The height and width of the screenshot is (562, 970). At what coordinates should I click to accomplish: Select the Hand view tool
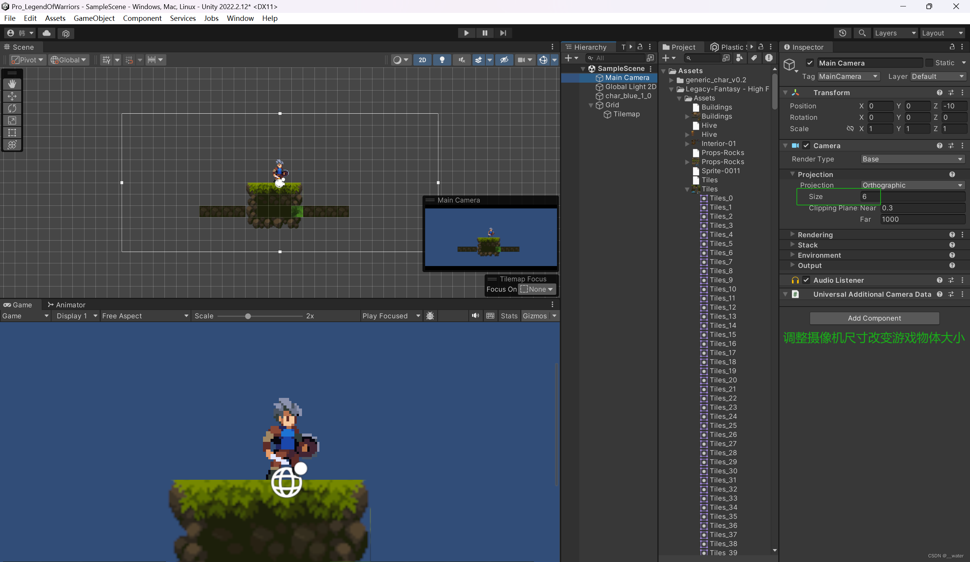point(12,84)
